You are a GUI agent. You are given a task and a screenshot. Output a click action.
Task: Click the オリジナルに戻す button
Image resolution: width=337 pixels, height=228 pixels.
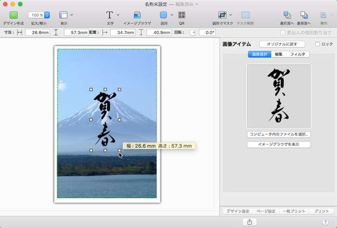tap(282, 44)
